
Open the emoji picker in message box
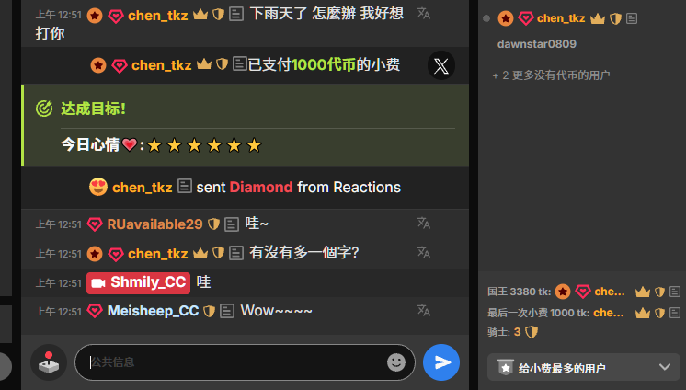point(396,362)
